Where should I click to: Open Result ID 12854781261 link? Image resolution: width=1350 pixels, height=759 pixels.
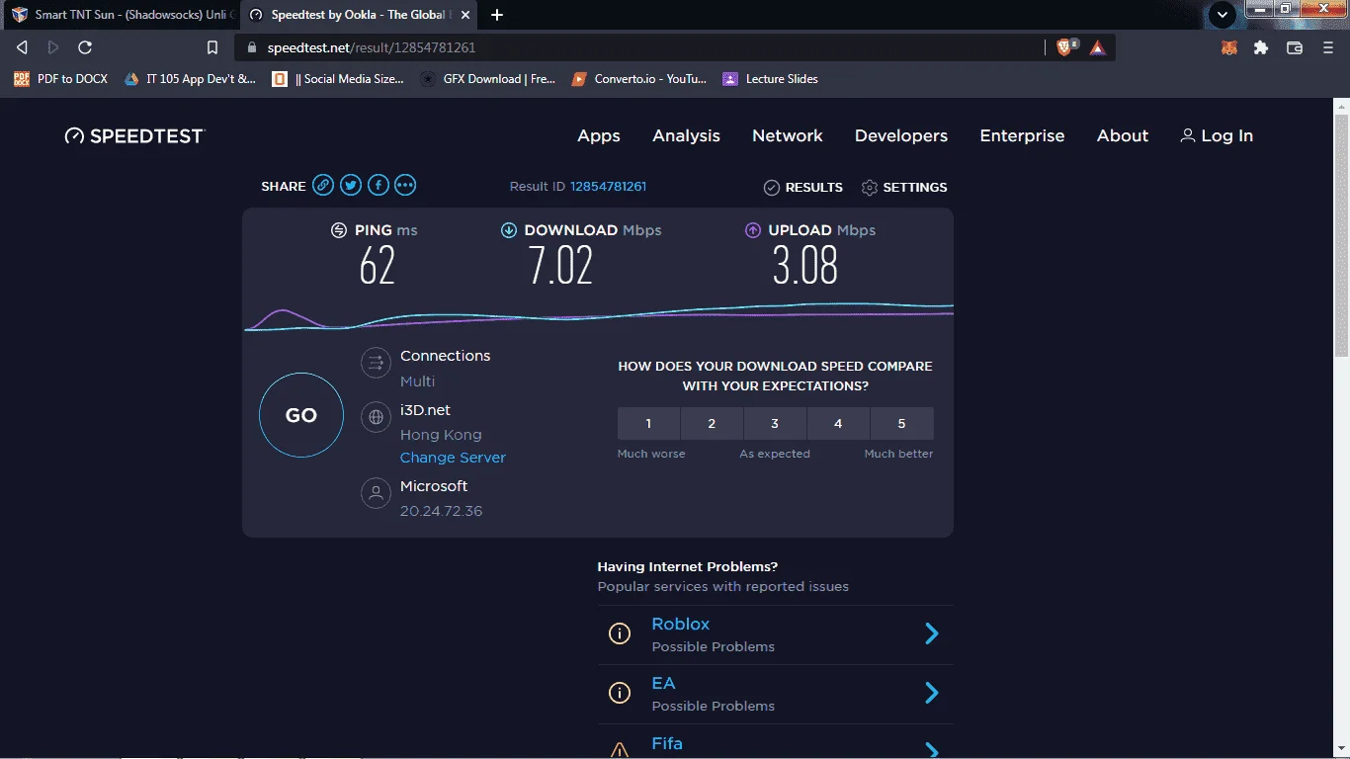pos(609,186)
